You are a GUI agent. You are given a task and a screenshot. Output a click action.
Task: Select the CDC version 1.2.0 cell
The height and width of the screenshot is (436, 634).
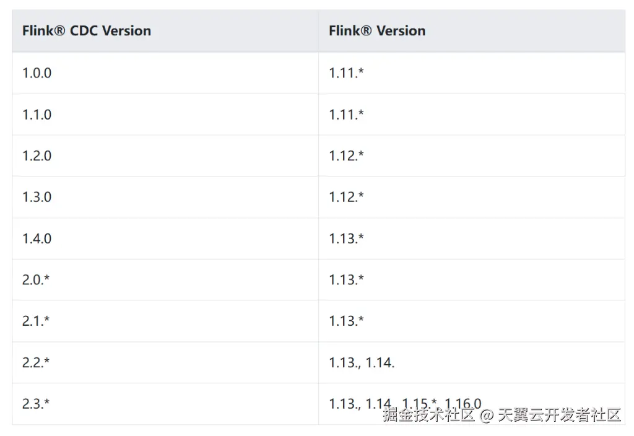tap(37, 155)
